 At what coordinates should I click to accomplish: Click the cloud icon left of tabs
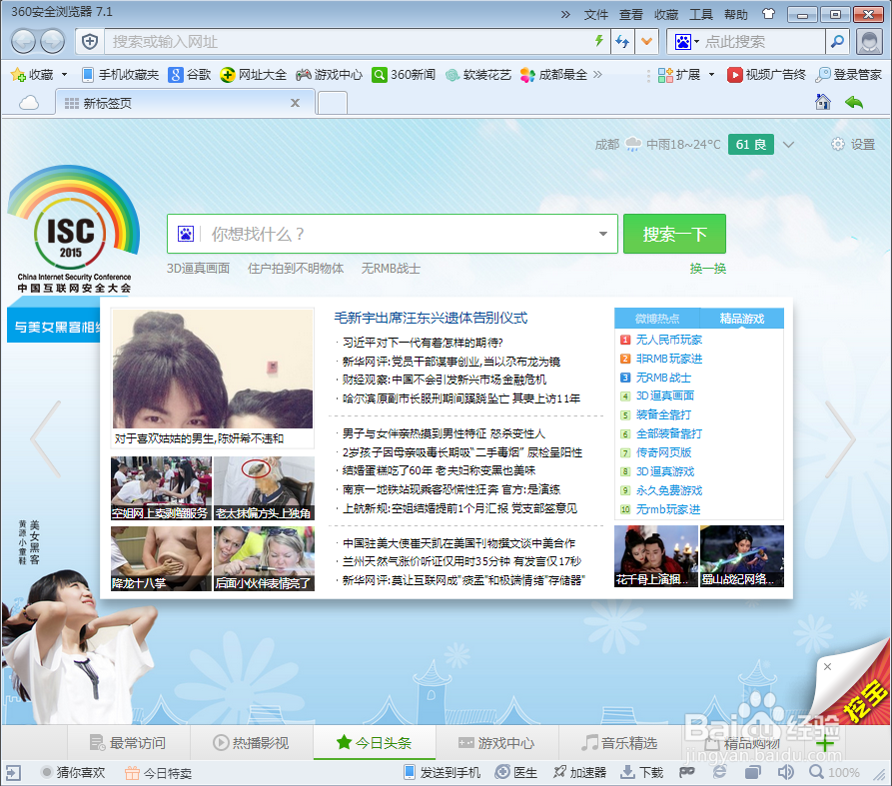(29, 103)
